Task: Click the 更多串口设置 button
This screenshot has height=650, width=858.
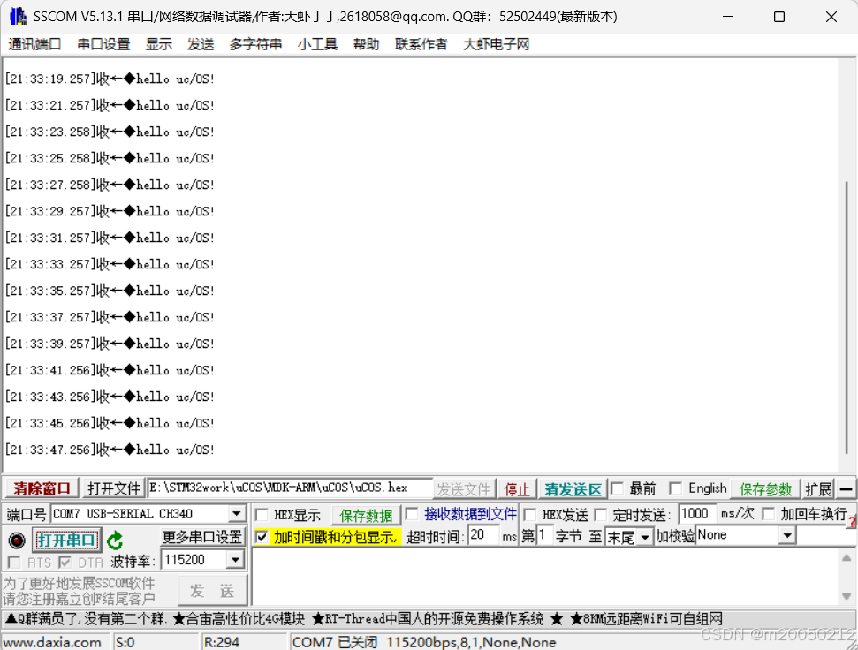Action: 202,537
